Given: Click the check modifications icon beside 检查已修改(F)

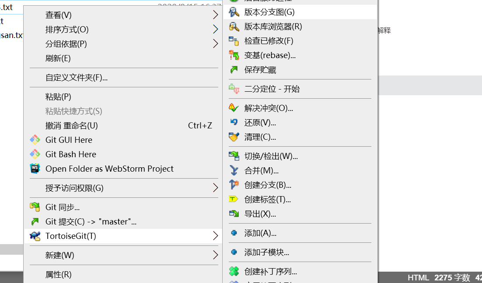Looking at the screenshot, I should [x=234, y=41].
